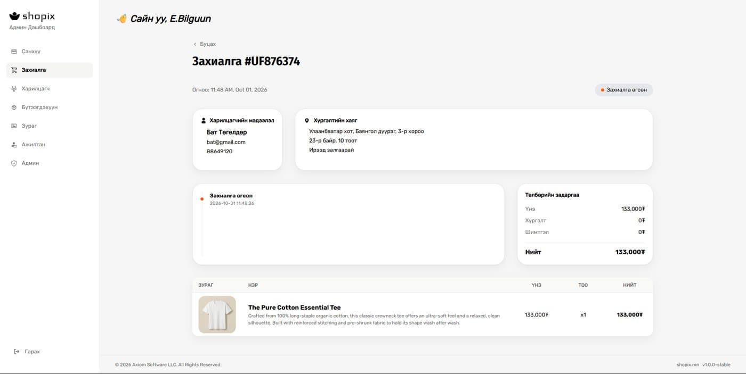746x374 pixels.
Task: Click the location pin icon beside Хүргэлтийн хаяг
Action: (307, 121)
